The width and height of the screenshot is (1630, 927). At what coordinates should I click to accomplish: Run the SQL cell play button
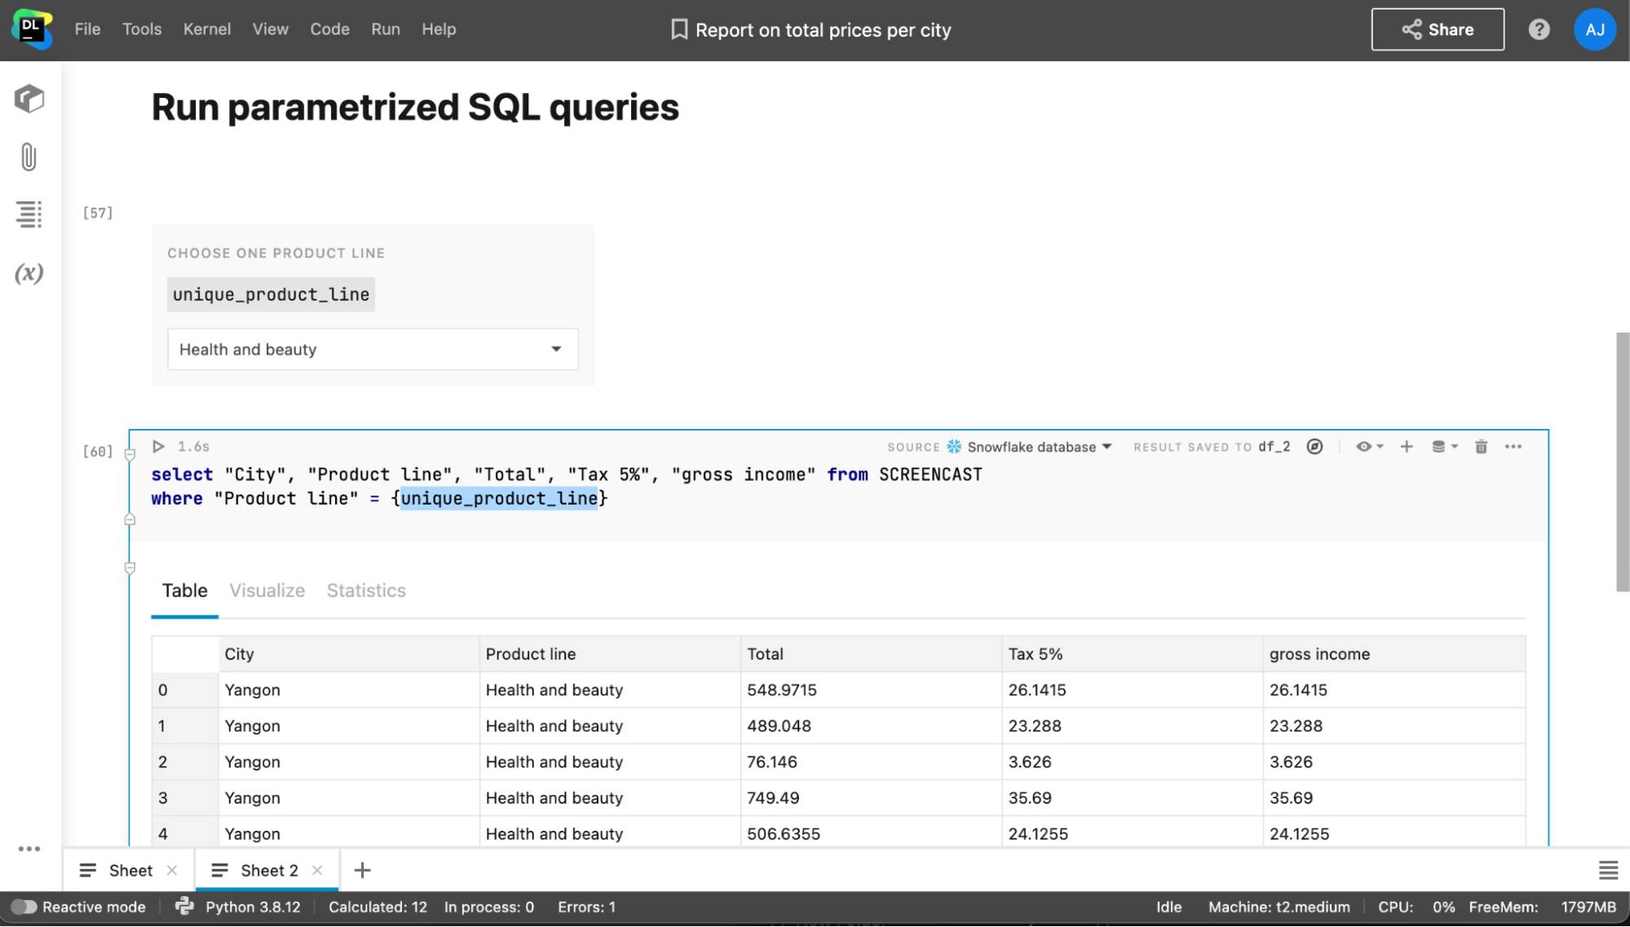click(159, 447)
